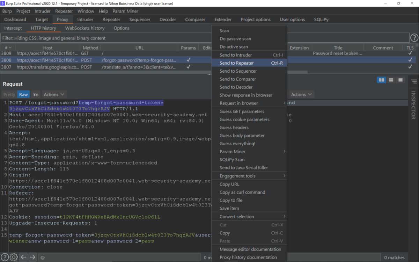Click Params checkmark in row 3807
The image size is (419, 262).
click(x=188, y=67)
